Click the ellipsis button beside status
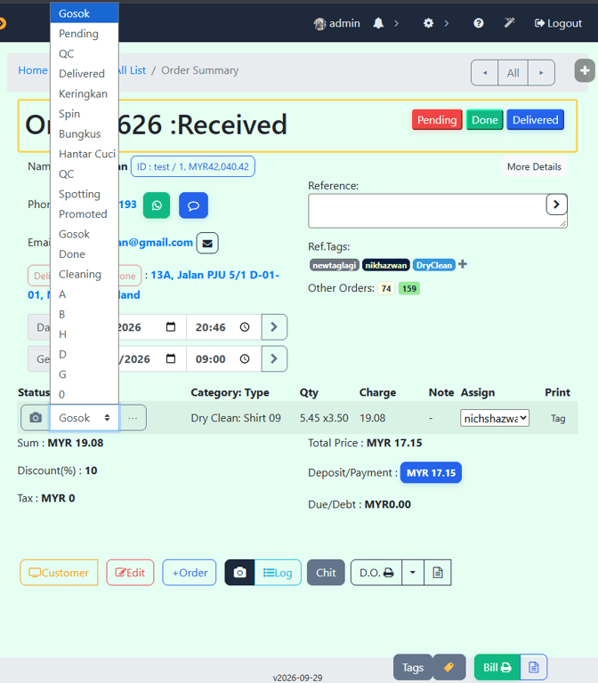 133,418
